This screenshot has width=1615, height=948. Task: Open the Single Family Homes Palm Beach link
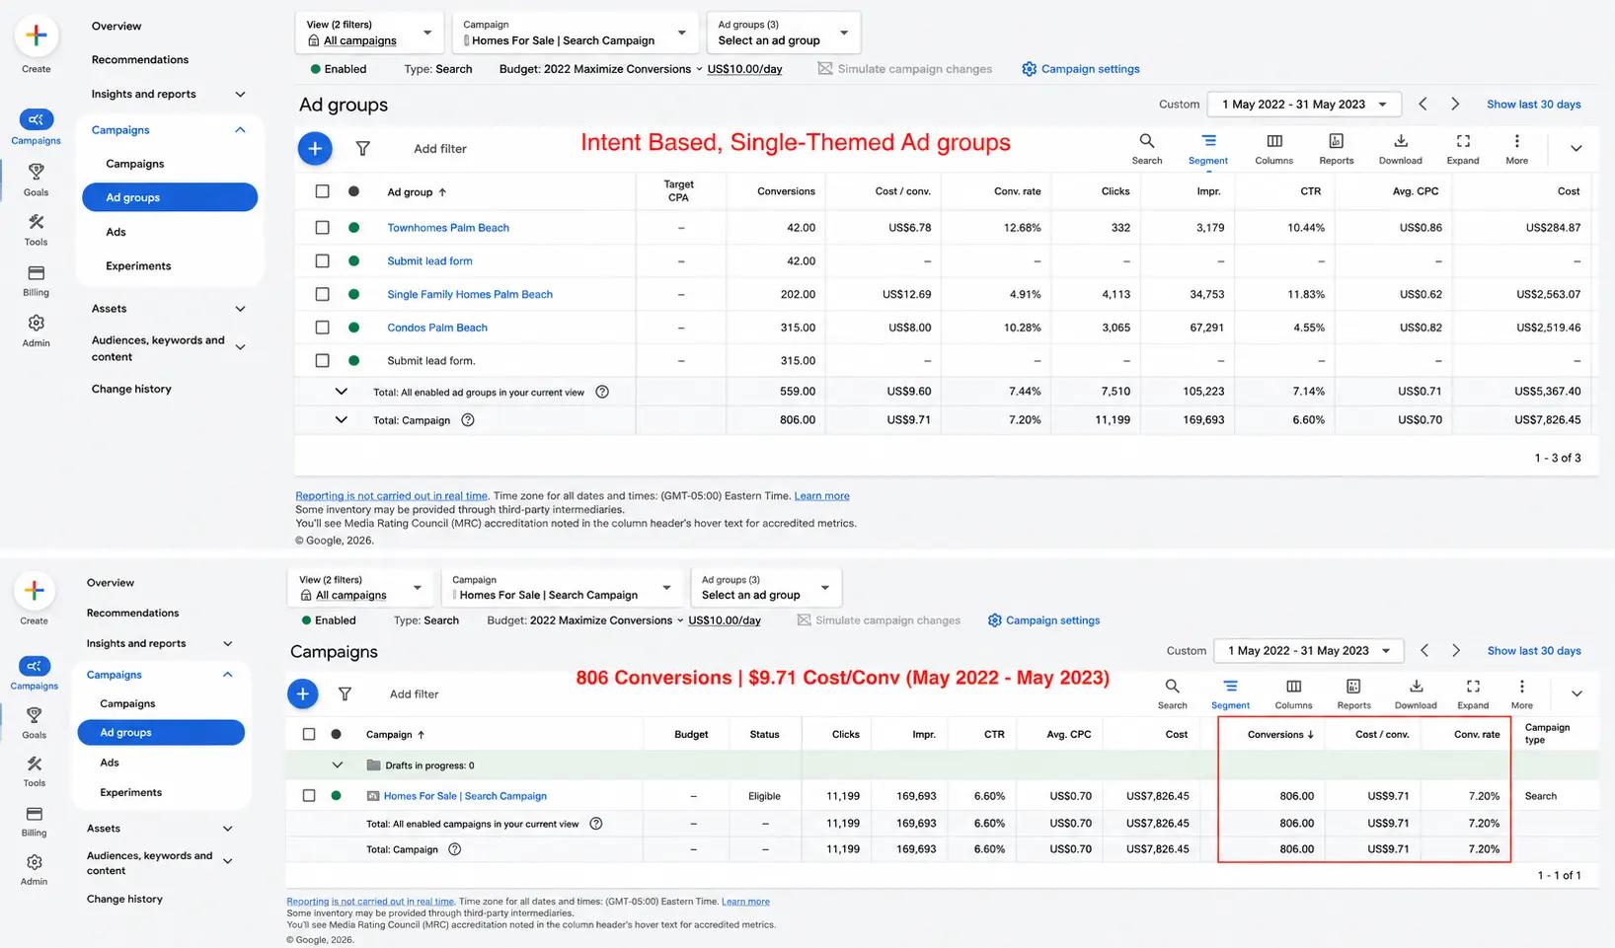tap(470, 294)
